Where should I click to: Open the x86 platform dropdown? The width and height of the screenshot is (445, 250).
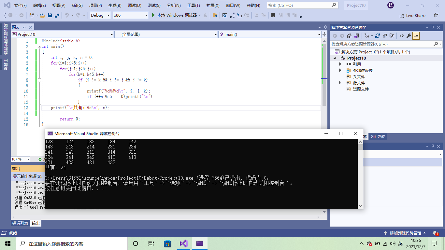pos(131,15)
